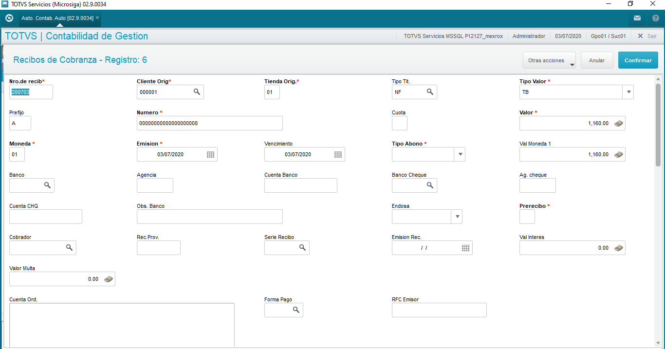The height and width of the screenshot is (349, 665).
Task: Open the mail notifications envelope icon
Action: (x=637, y=18)
